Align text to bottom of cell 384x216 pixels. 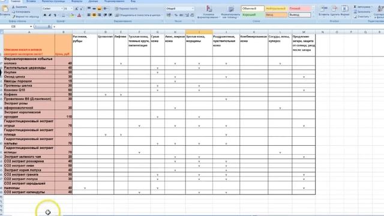click(99, 8)
